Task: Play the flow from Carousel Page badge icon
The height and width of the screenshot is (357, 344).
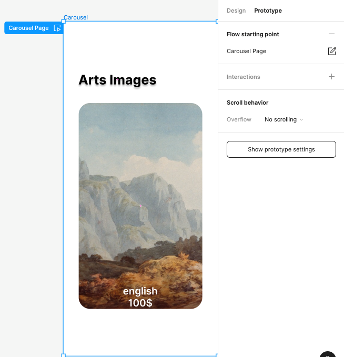Action: [x=57, y=28]
